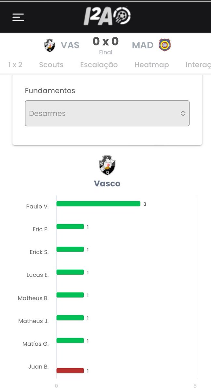Click the Madureira crest beside MAD
Viewport: 211px width, 391px height.
tap(165, 45)
